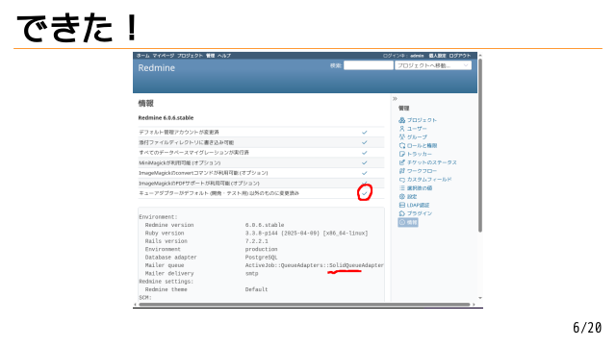Click the Redmine header title
616x346 pixels.
(156, 68)
